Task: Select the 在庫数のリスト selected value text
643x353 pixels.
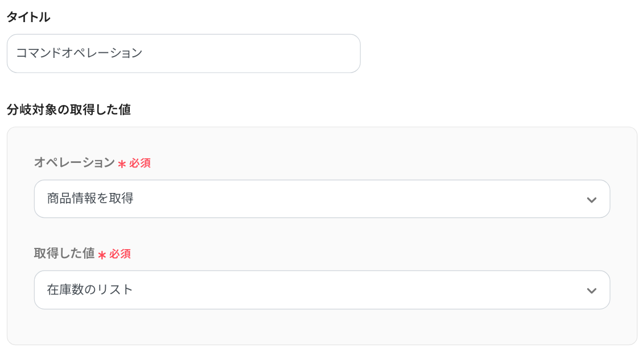Action: point(90,290)
